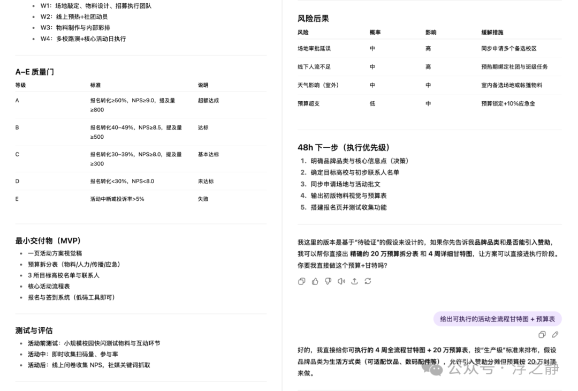Click the heading A–E 质量门
This screenshot has height=391, width=578.
pos(35,72)
